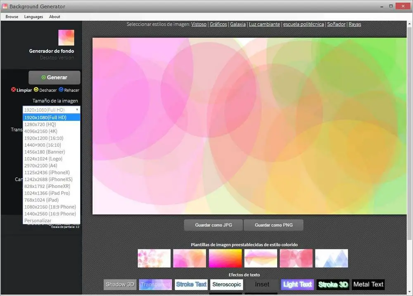
Task: Click the title bar app icon
Action: coord(5,6)
